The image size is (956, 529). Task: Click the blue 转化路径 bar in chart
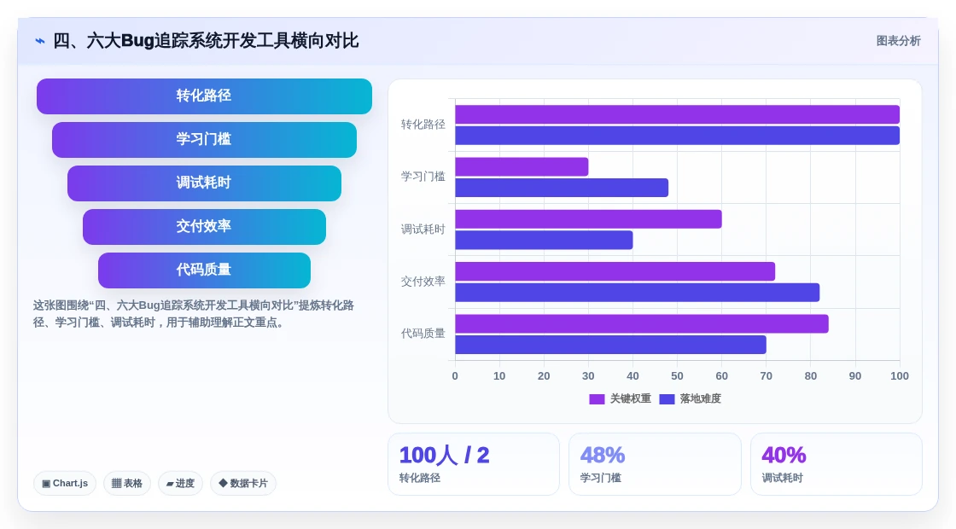pyautogui.click(x=678, y=136)
